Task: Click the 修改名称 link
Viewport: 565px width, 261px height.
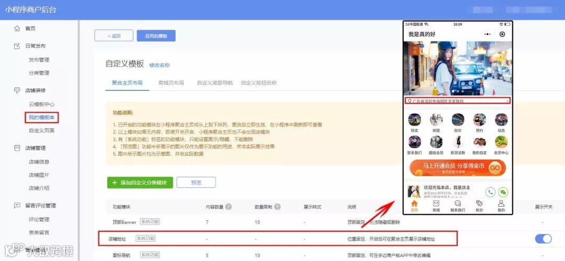Action: tap(159, 65)
